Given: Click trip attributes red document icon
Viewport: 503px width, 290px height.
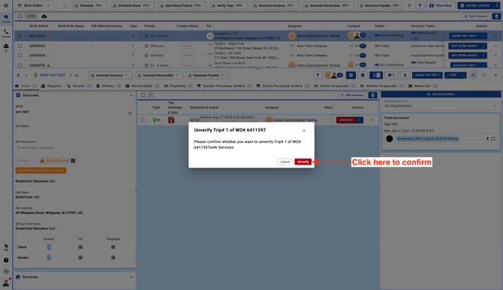Looking at the screenshot, I should coord(171,120).
